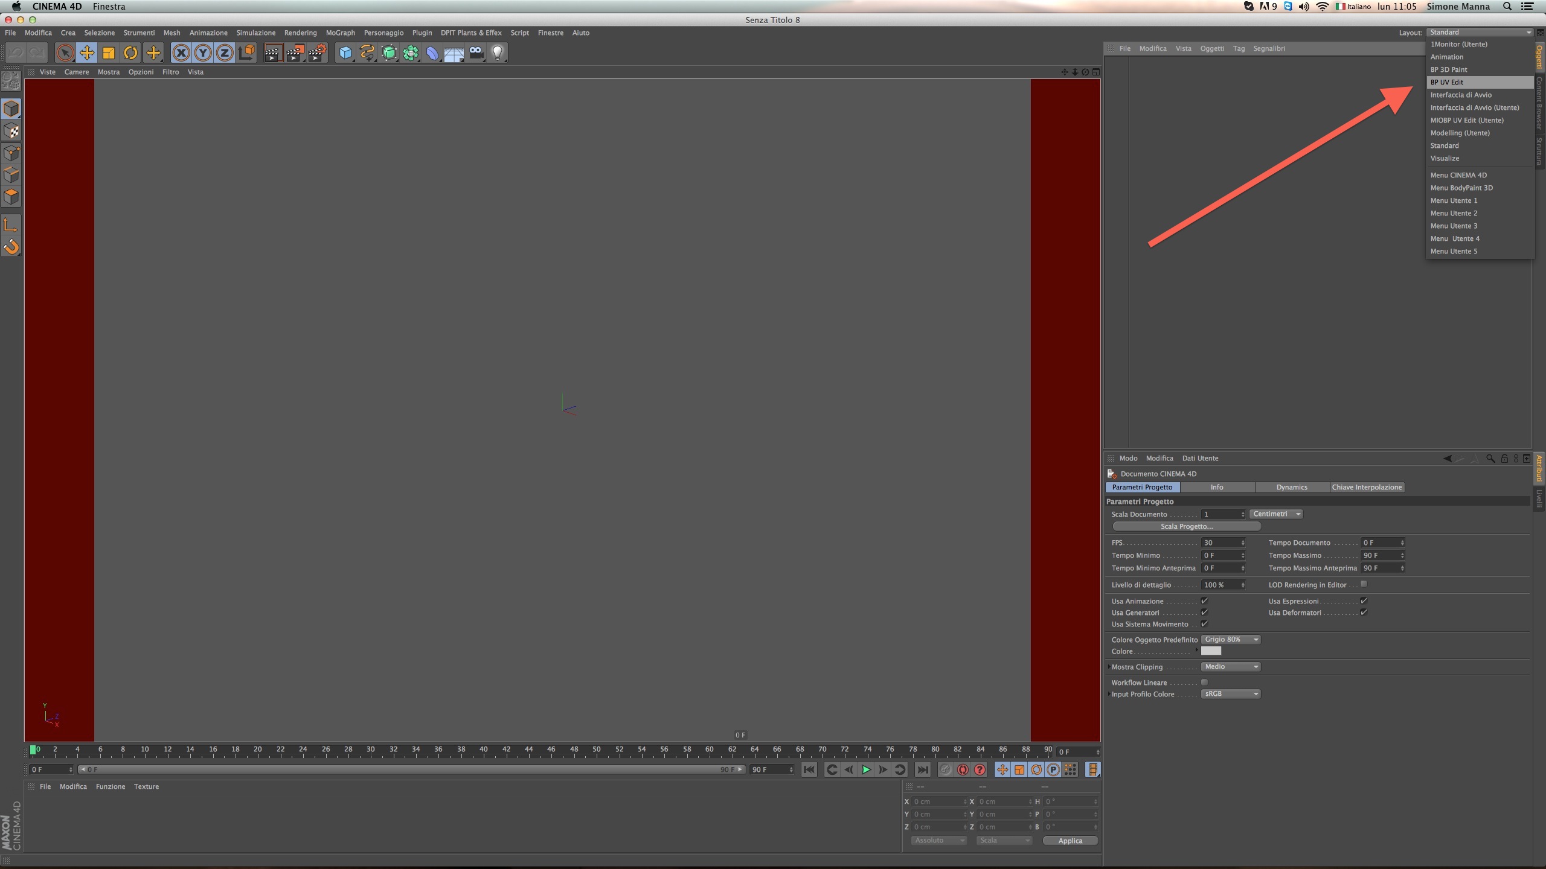Switch to the Dynamics tab
Viewport: 1546px width, 869px height.
[x=1292, y=487]
